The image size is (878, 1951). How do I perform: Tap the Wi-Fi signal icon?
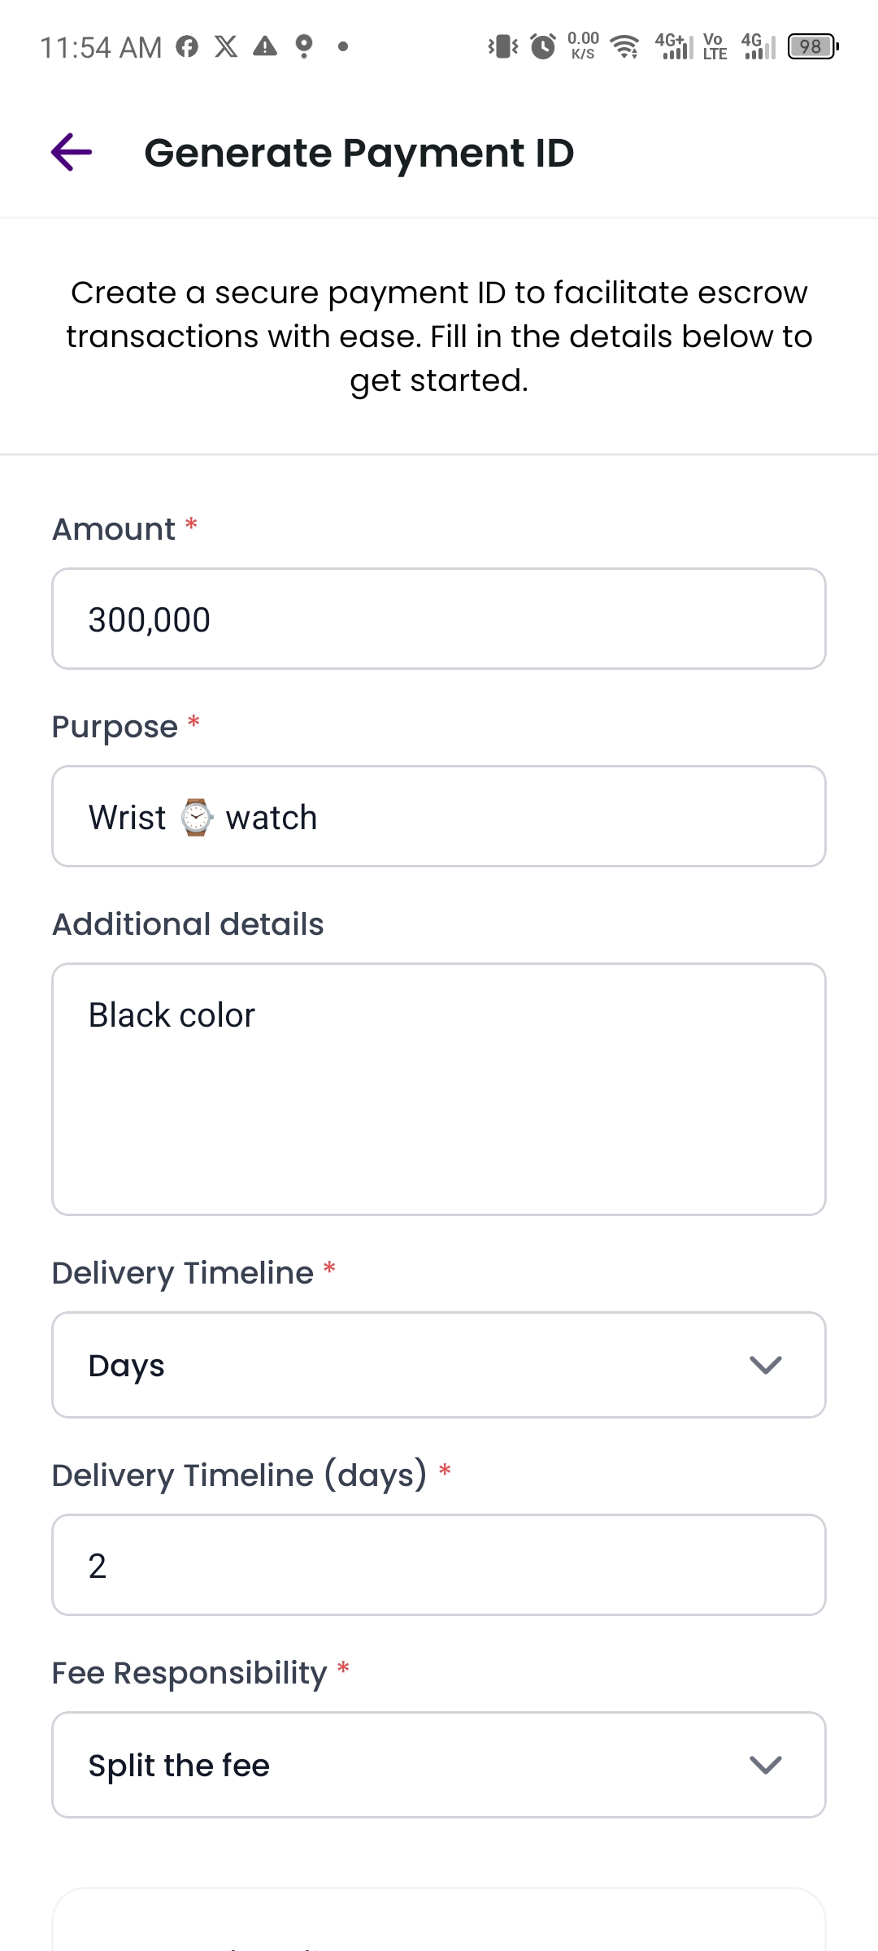[x=624, y=46]
